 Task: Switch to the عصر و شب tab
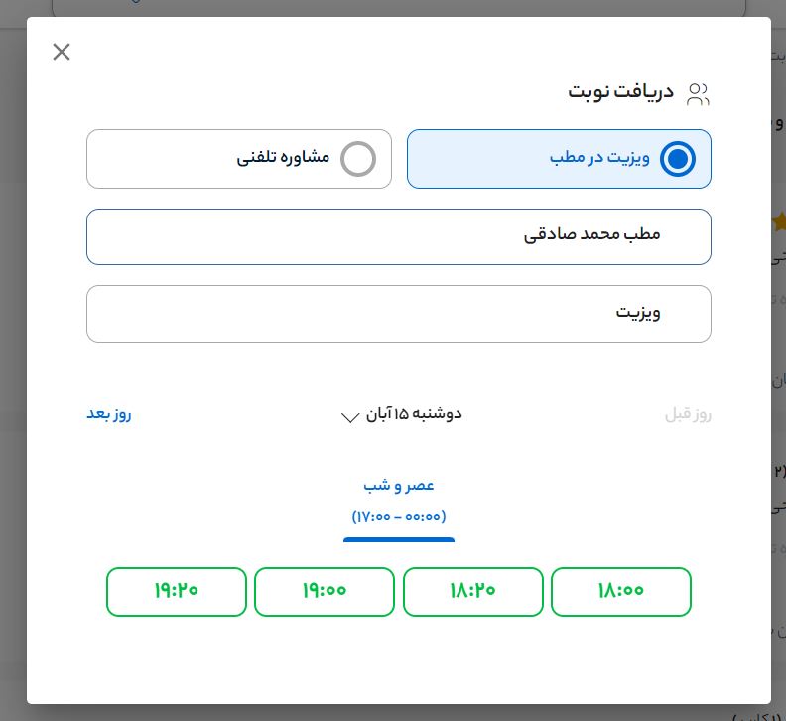coord(399,486)
